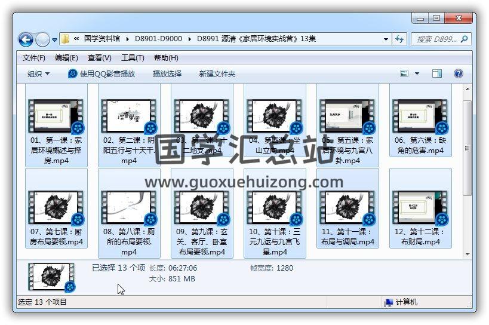
Task: Open the 查看(V) menu
Action: tap(100, 58)
